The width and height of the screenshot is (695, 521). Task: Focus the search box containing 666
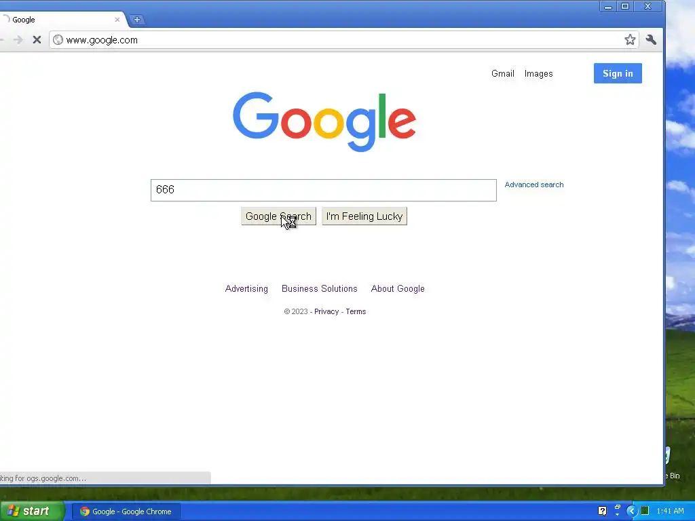click(x=324, y=190)
